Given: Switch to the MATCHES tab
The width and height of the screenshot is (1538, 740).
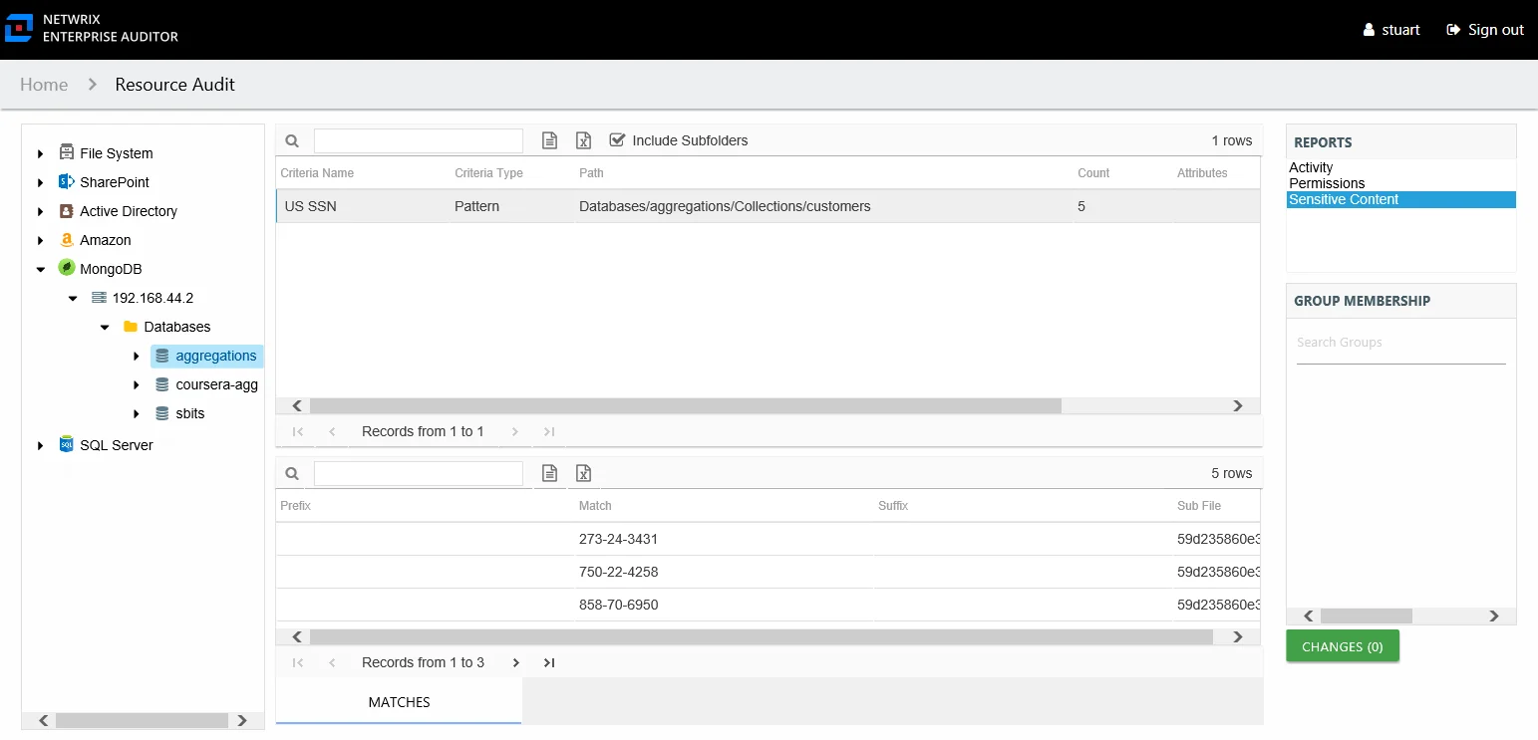Looking at the screenshot, I should 399,702.
